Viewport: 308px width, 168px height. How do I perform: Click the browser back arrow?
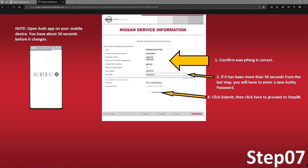coord(3,7)
